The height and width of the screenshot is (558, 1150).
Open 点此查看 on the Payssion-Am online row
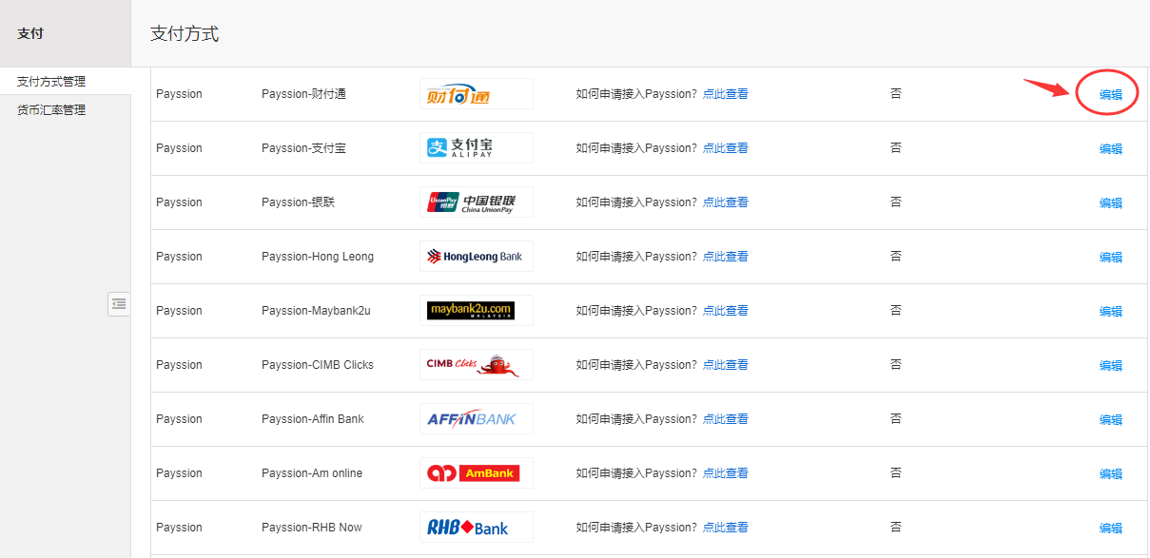728,472
